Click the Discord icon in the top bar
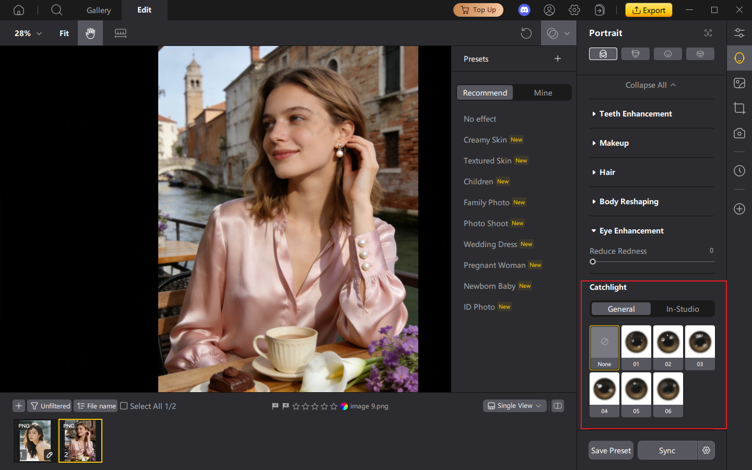 (x=524, y=9)
